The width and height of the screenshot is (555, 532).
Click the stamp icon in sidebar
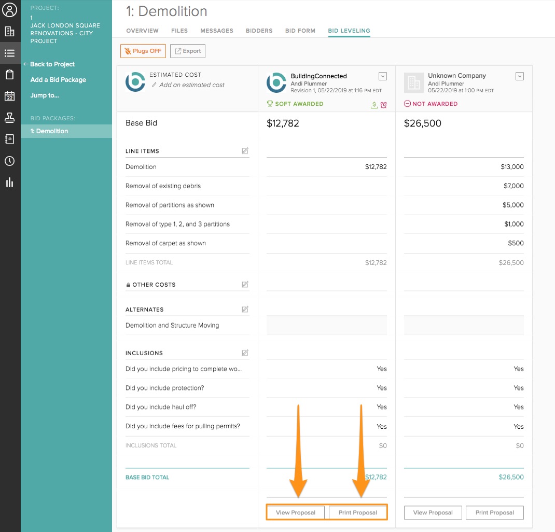[x=9, y=118]
